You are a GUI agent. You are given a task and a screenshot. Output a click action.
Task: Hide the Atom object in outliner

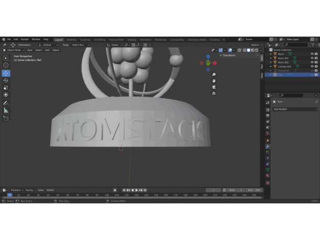[312, 54]
